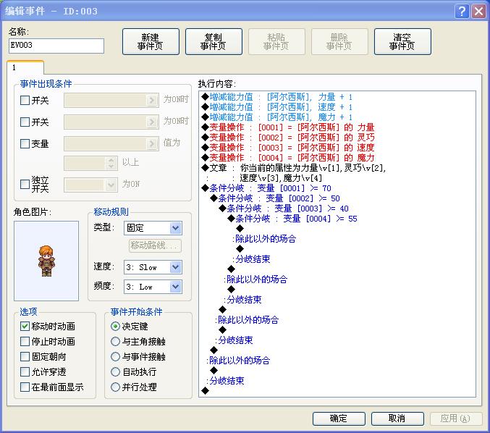Select 条件分歧 变量 [0003] >= 40

point(284,209)
